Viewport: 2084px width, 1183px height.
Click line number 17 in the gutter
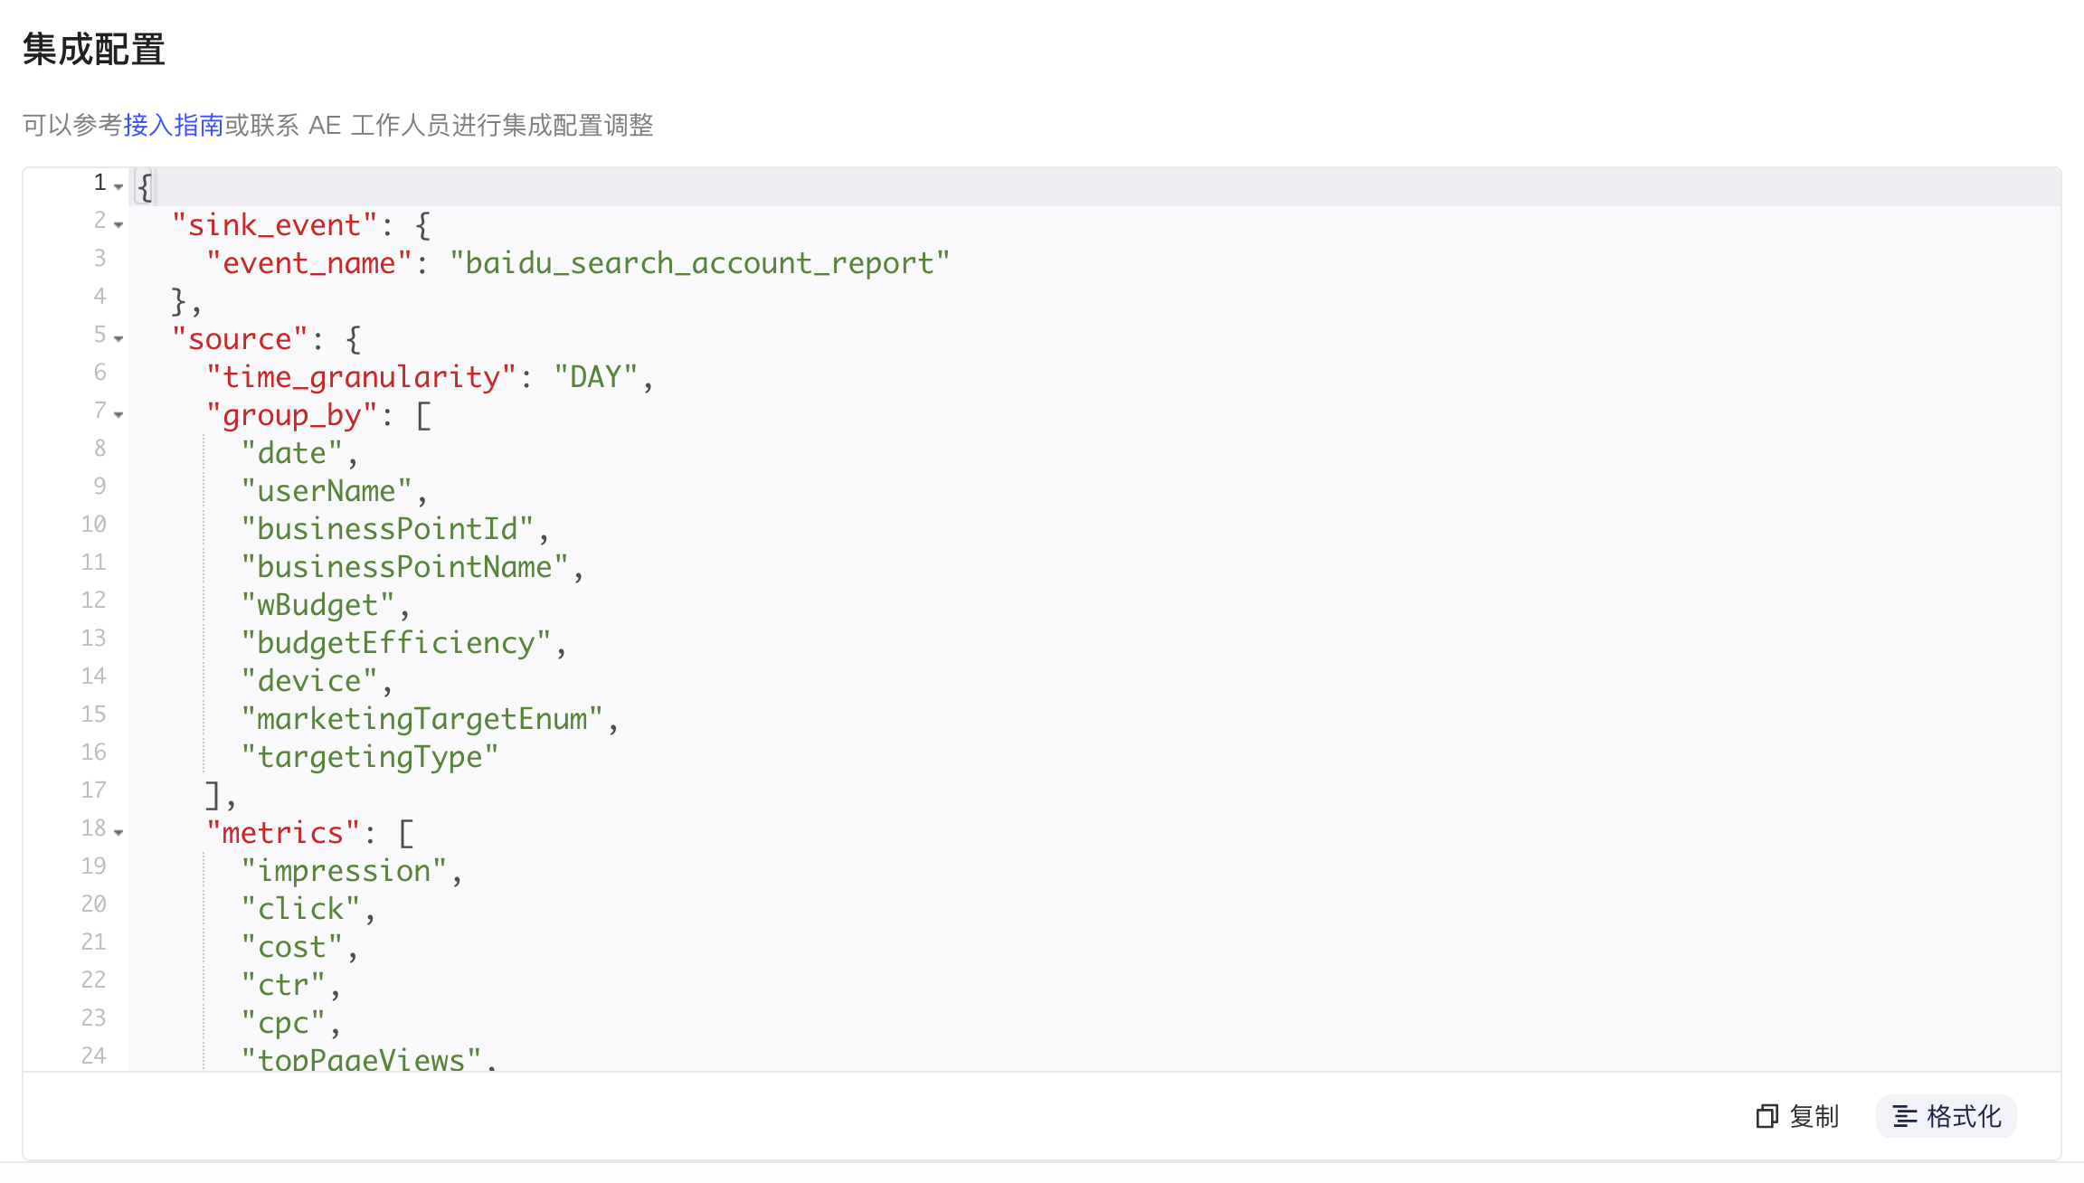click(94, 790)
